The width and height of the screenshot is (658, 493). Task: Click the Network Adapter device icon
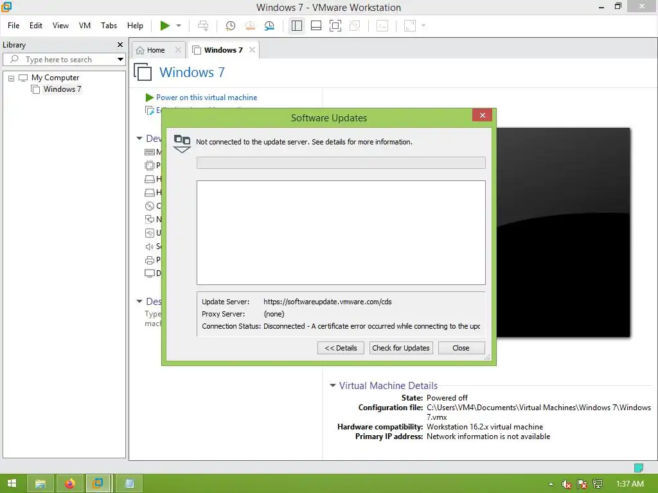(149, 220)
